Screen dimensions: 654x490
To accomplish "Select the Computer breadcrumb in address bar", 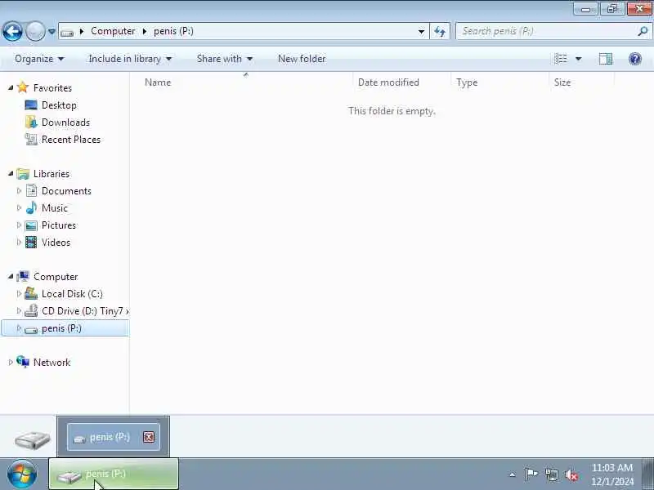I will (x=113, y=31).
